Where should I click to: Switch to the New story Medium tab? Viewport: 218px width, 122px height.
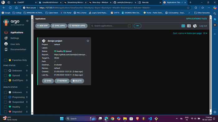pyautogui.click(x=100, y=2)
